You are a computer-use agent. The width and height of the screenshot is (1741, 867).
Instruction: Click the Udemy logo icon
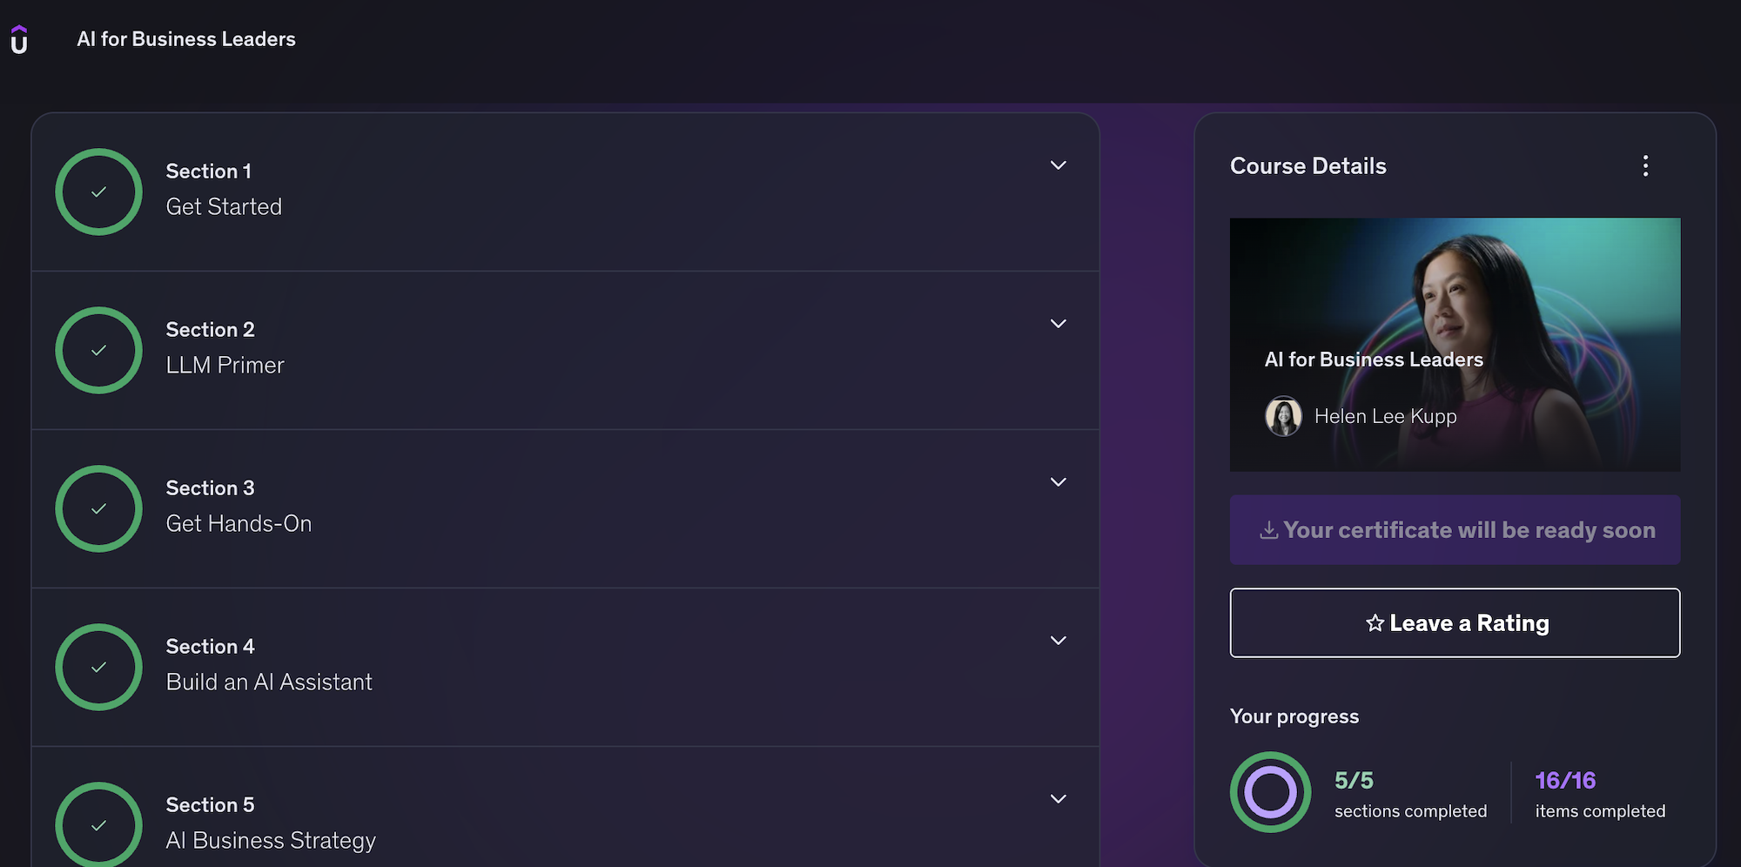pos(19,40)
